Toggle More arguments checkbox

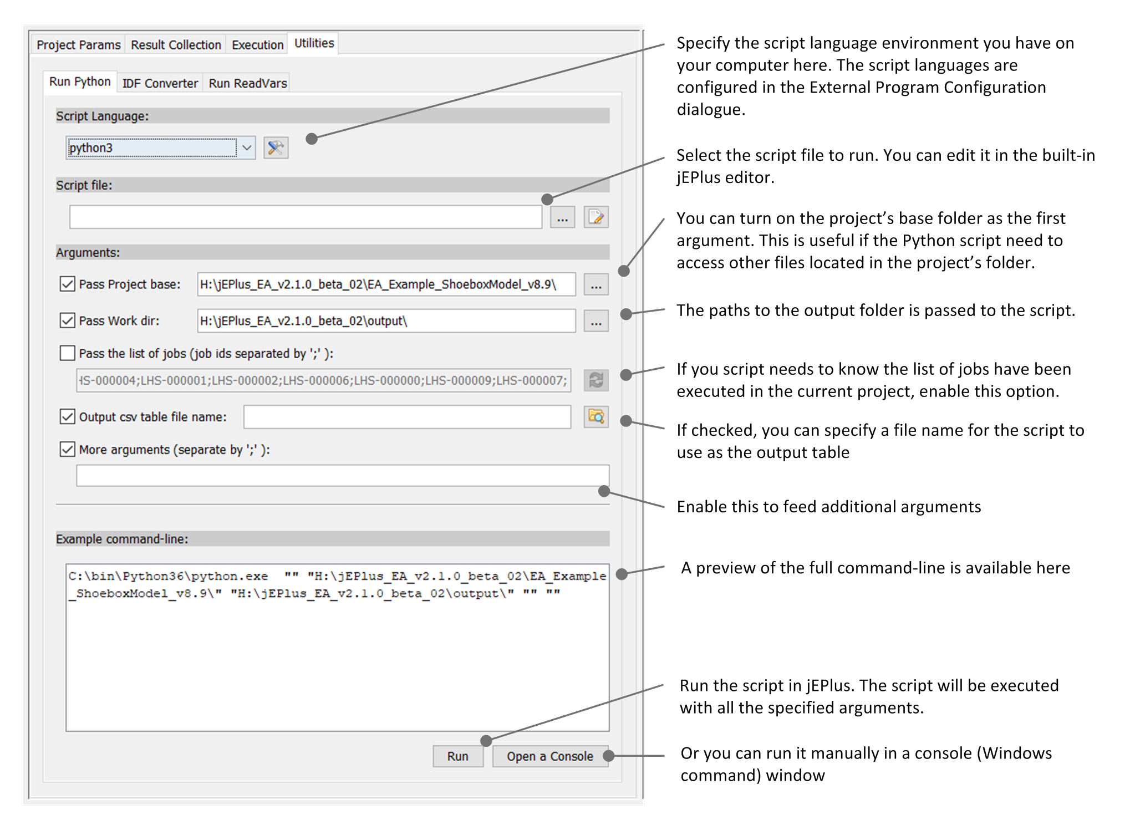coord(67,449)
